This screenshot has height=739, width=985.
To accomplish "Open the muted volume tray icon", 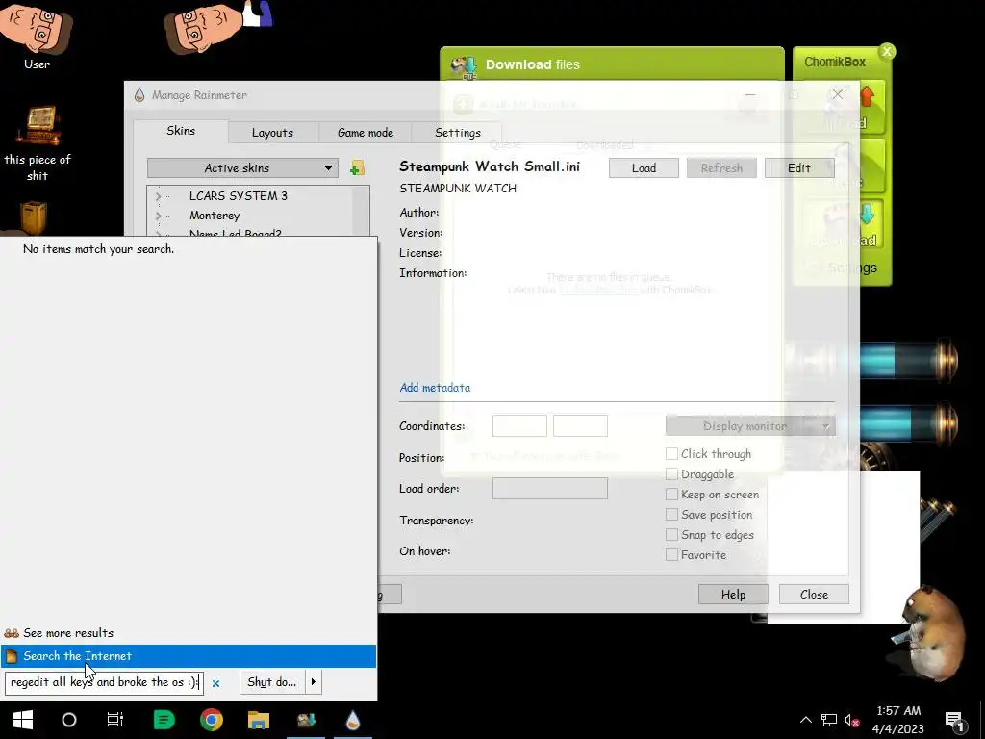I will tap(852, 720).
